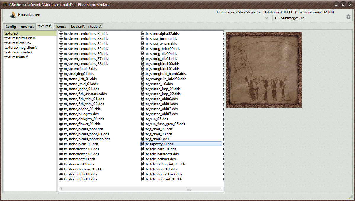This screenshot has height=201, width=355.
Task: Select tx_stone_darkgrey_01.dds file name
Action: tap(84, 119)
